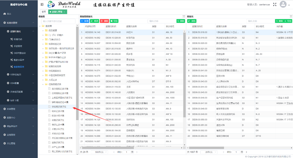The width and height of the screenshot is (293, 158).
Task: Maximize the 数据集数据元 panel
Action: [x=184, y=16]
